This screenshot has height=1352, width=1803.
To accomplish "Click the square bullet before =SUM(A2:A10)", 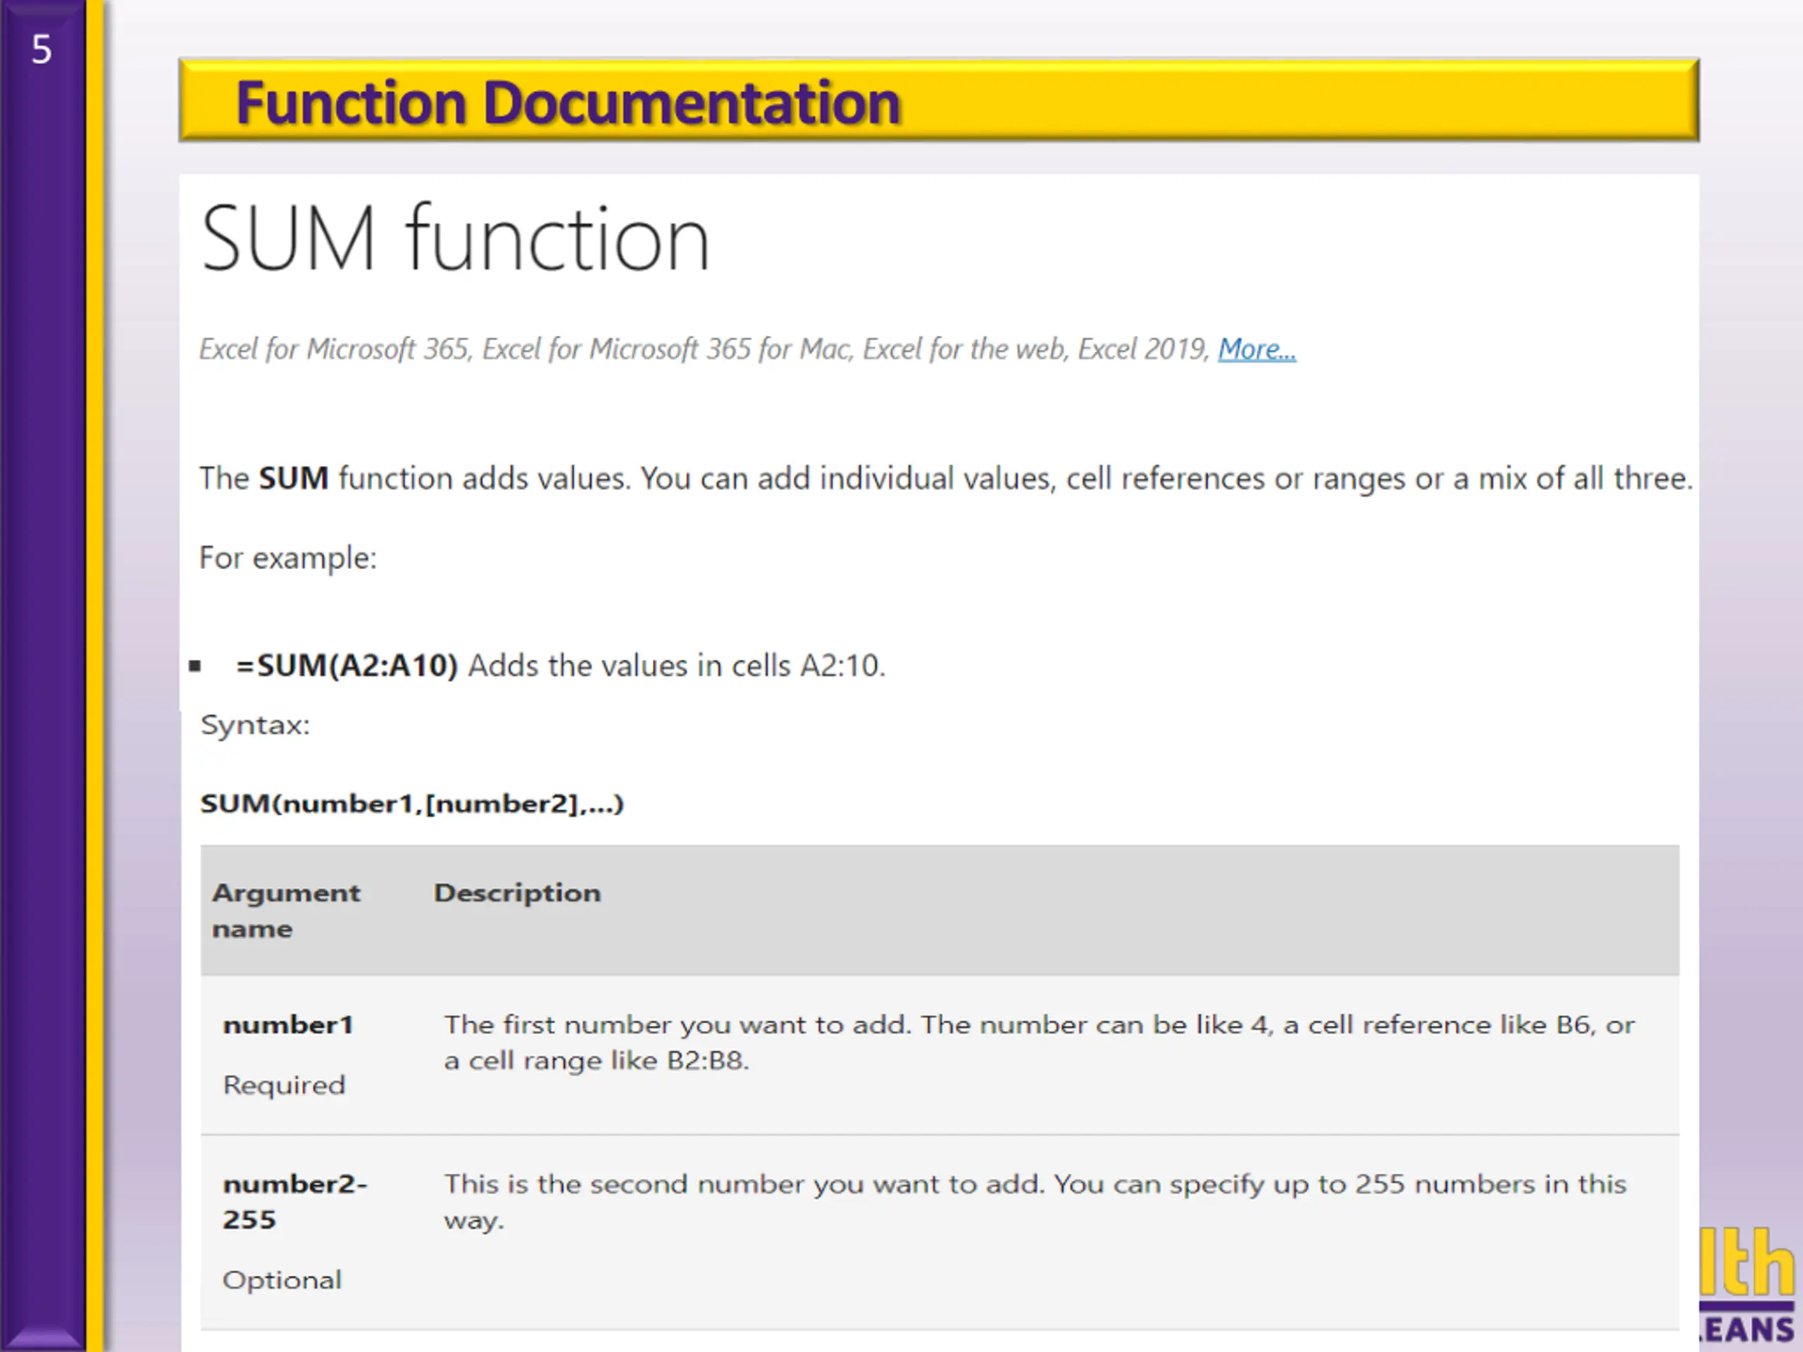I will (195, 666).
